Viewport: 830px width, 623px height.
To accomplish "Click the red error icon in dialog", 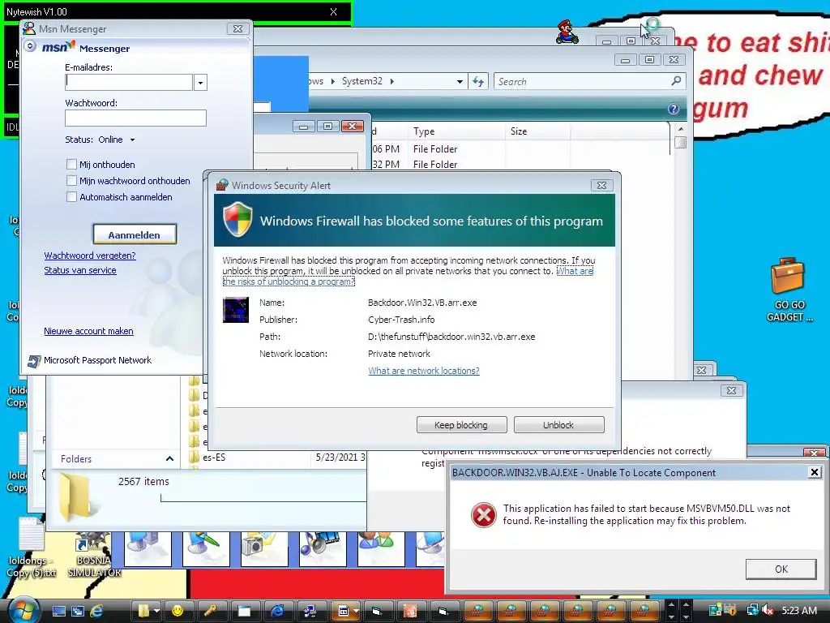I will pyautogui.click(x=483, y=514).
